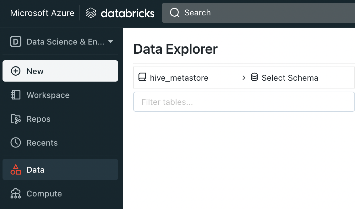
Task: Click the Repos folder-branch icon
Action: (x=16, y=119)
